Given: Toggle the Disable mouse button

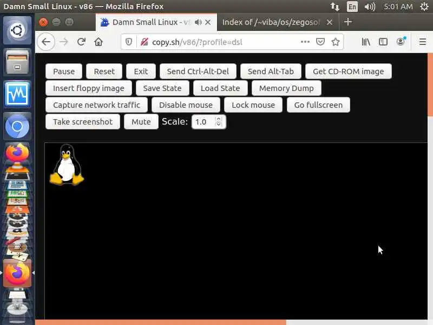Looking at the screenshot, I should (x=186, y=105).
